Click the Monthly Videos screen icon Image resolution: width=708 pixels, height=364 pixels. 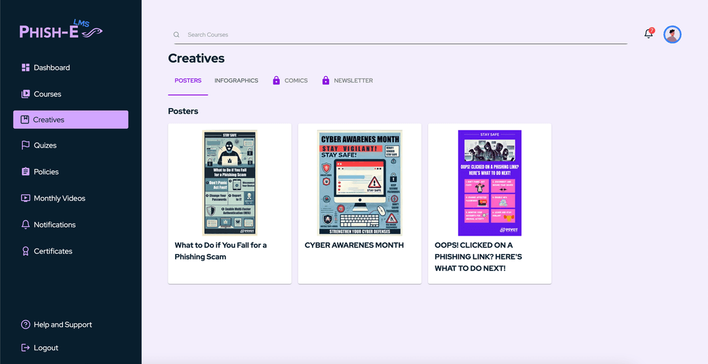click(x=26, y=198)
